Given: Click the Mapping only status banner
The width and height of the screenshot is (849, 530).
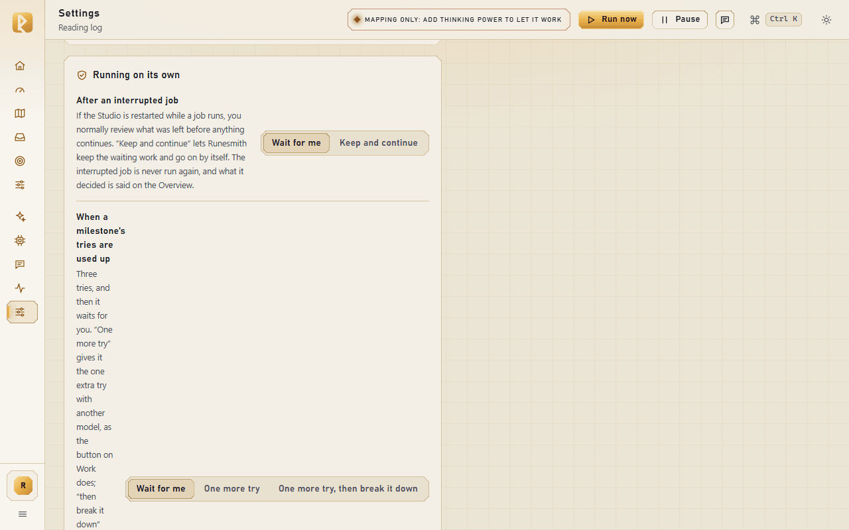Looking at the screenshot, I should click(459, 20).
